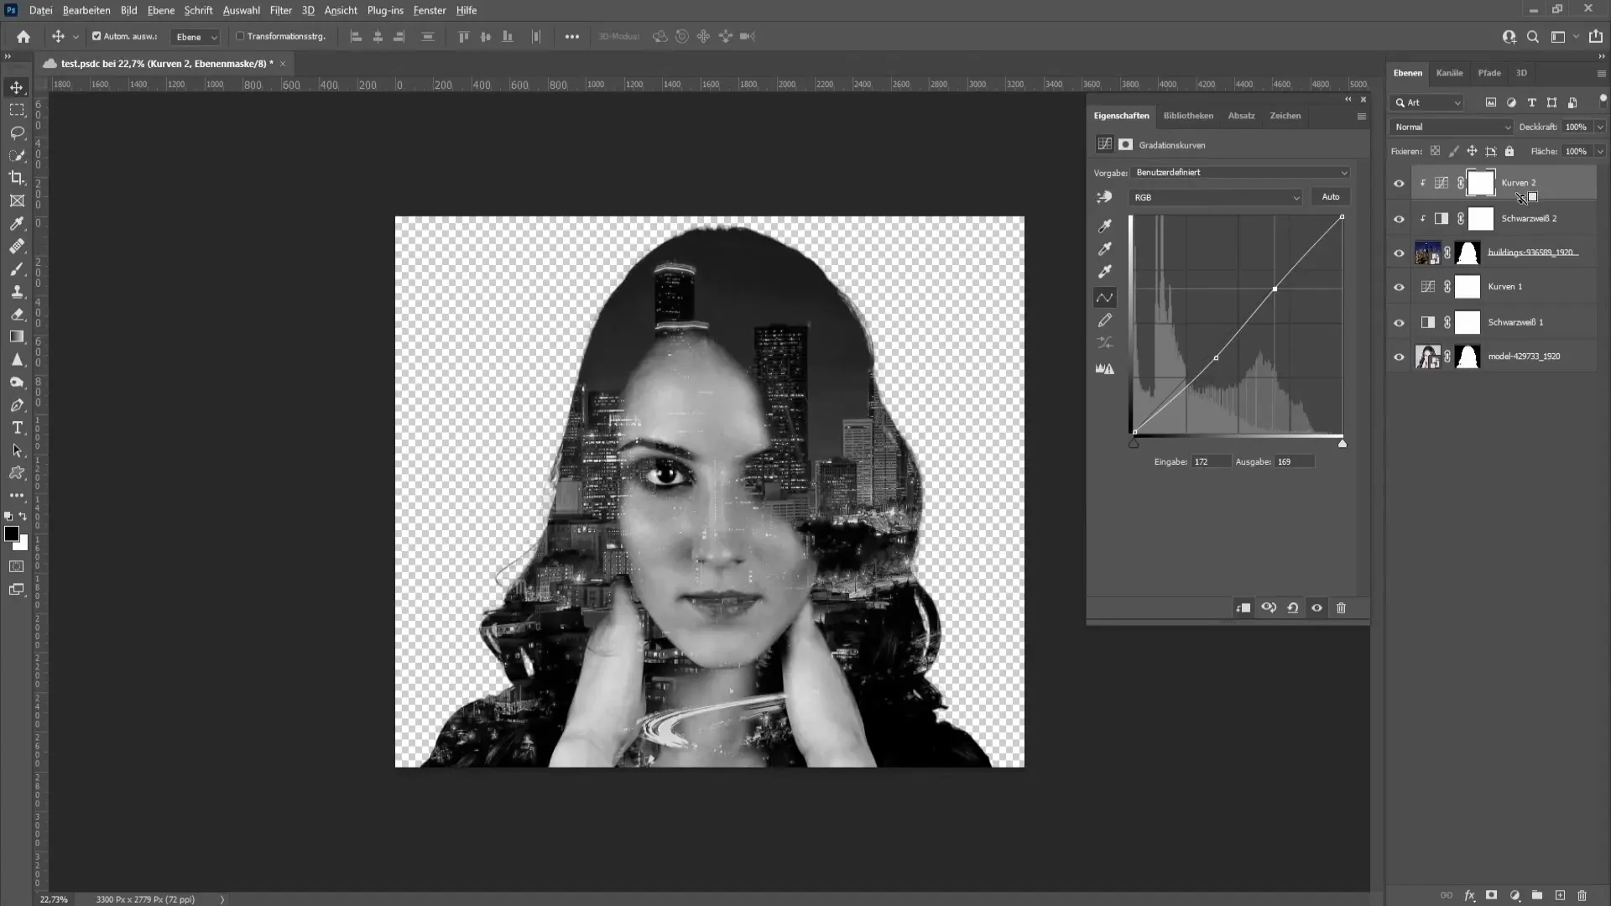Toggle visibility of Schwarzweiß 2 layer
This screenshot has height=906, width=1611.
1400,218
